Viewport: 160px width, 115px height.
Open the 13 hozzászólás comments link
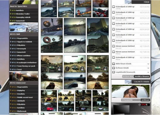[127, 100]
